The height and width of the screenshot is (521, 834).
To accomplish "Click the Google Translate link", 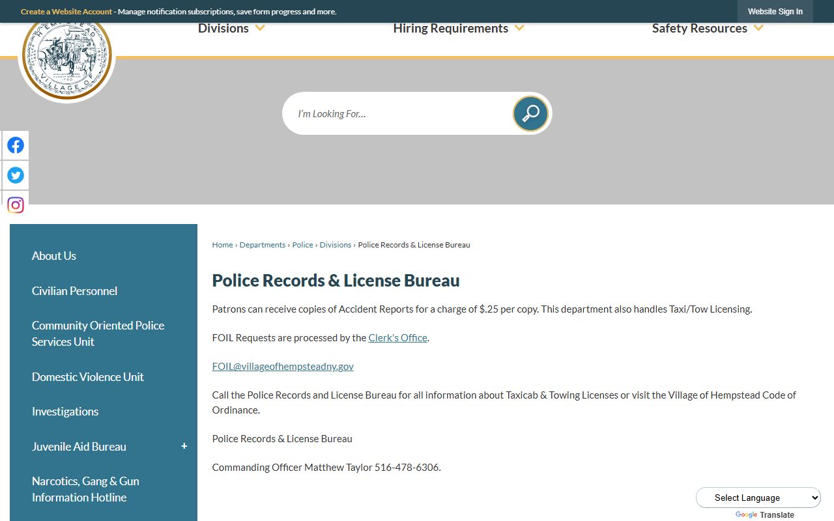I will point(765,515).
